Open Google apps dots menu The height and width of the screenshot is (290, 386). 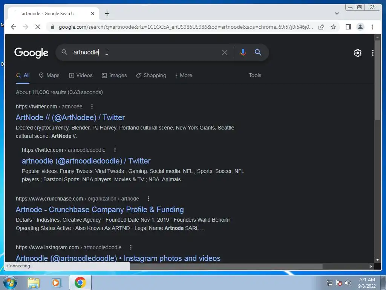coord(373,53)
